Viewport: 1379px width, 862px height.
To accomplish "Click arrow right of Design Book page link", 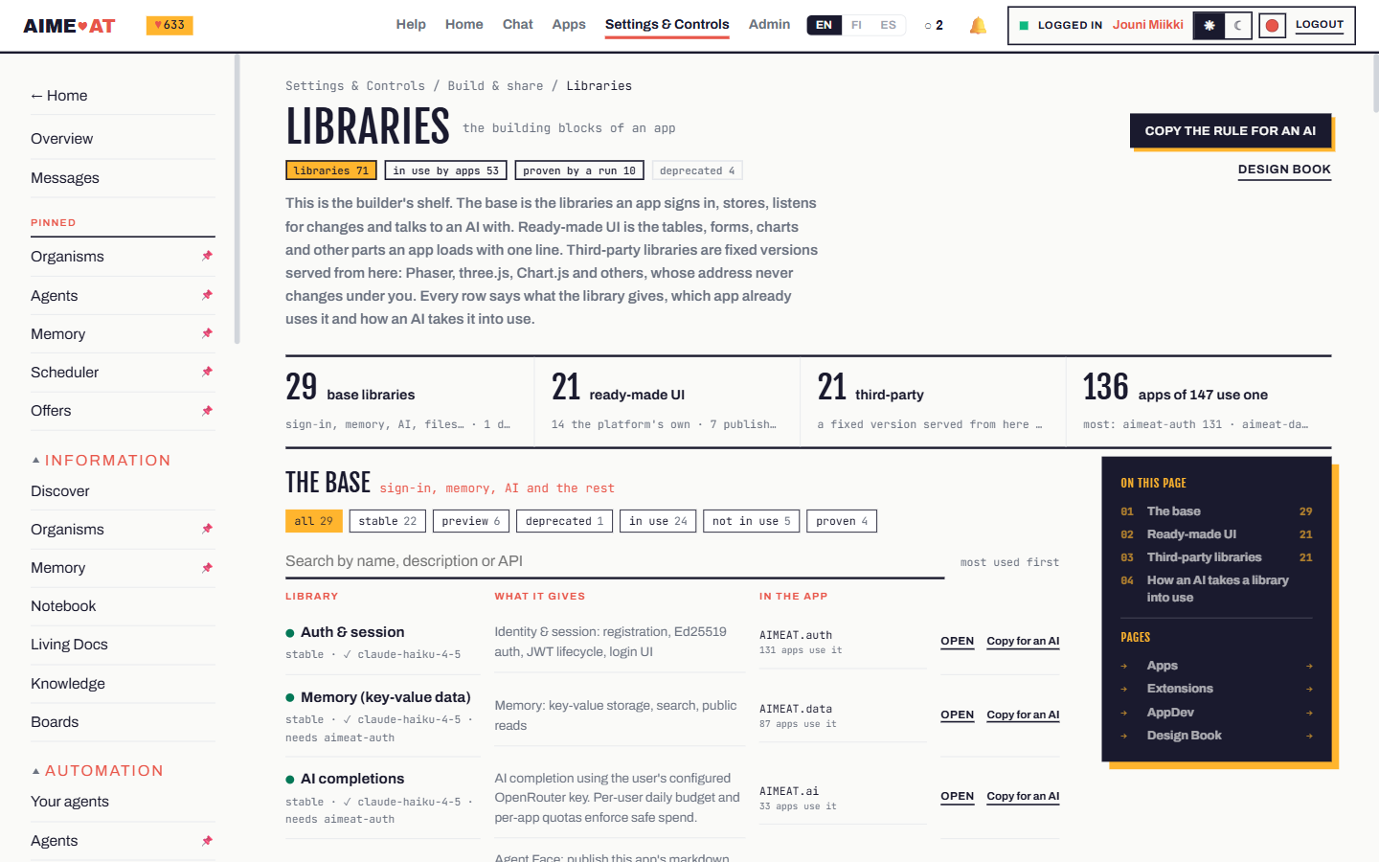I will pyautogui.click(x=1309, y=736).
